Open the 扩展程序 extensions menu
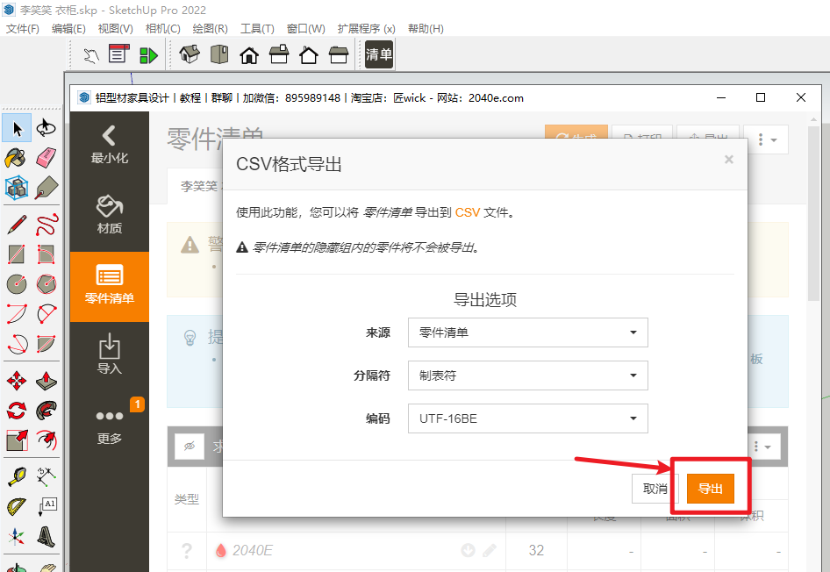830x572 pixels. coord(366,29)
